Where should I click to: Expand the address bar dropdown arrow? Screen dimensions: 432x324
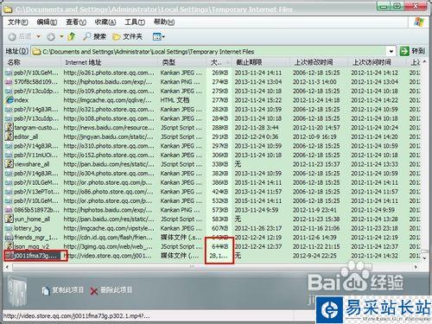pos(391,52)
